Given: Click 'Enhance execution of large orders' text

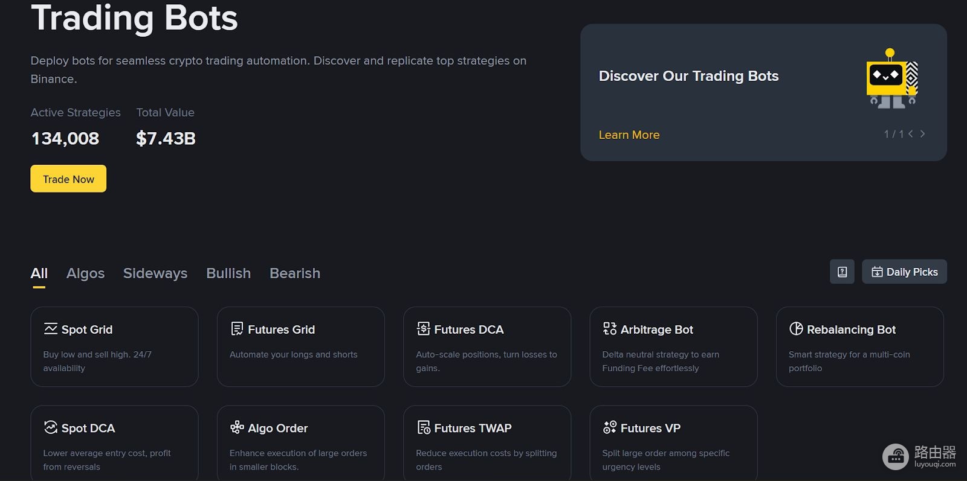Looking at the screenshot, I should coord(299,460).
